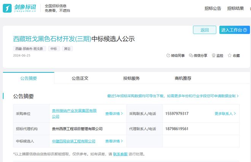
Task: Click the 转给同事 share icon
Action: (168, 55)
